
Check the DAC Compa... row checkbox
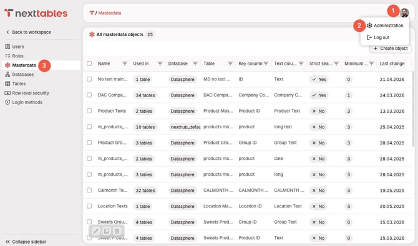pyautogui.click(x=89, y=95)
